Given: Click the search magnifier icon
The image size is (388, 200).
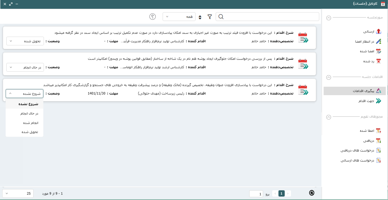Looking at the screenshot, I should [221, 17].
